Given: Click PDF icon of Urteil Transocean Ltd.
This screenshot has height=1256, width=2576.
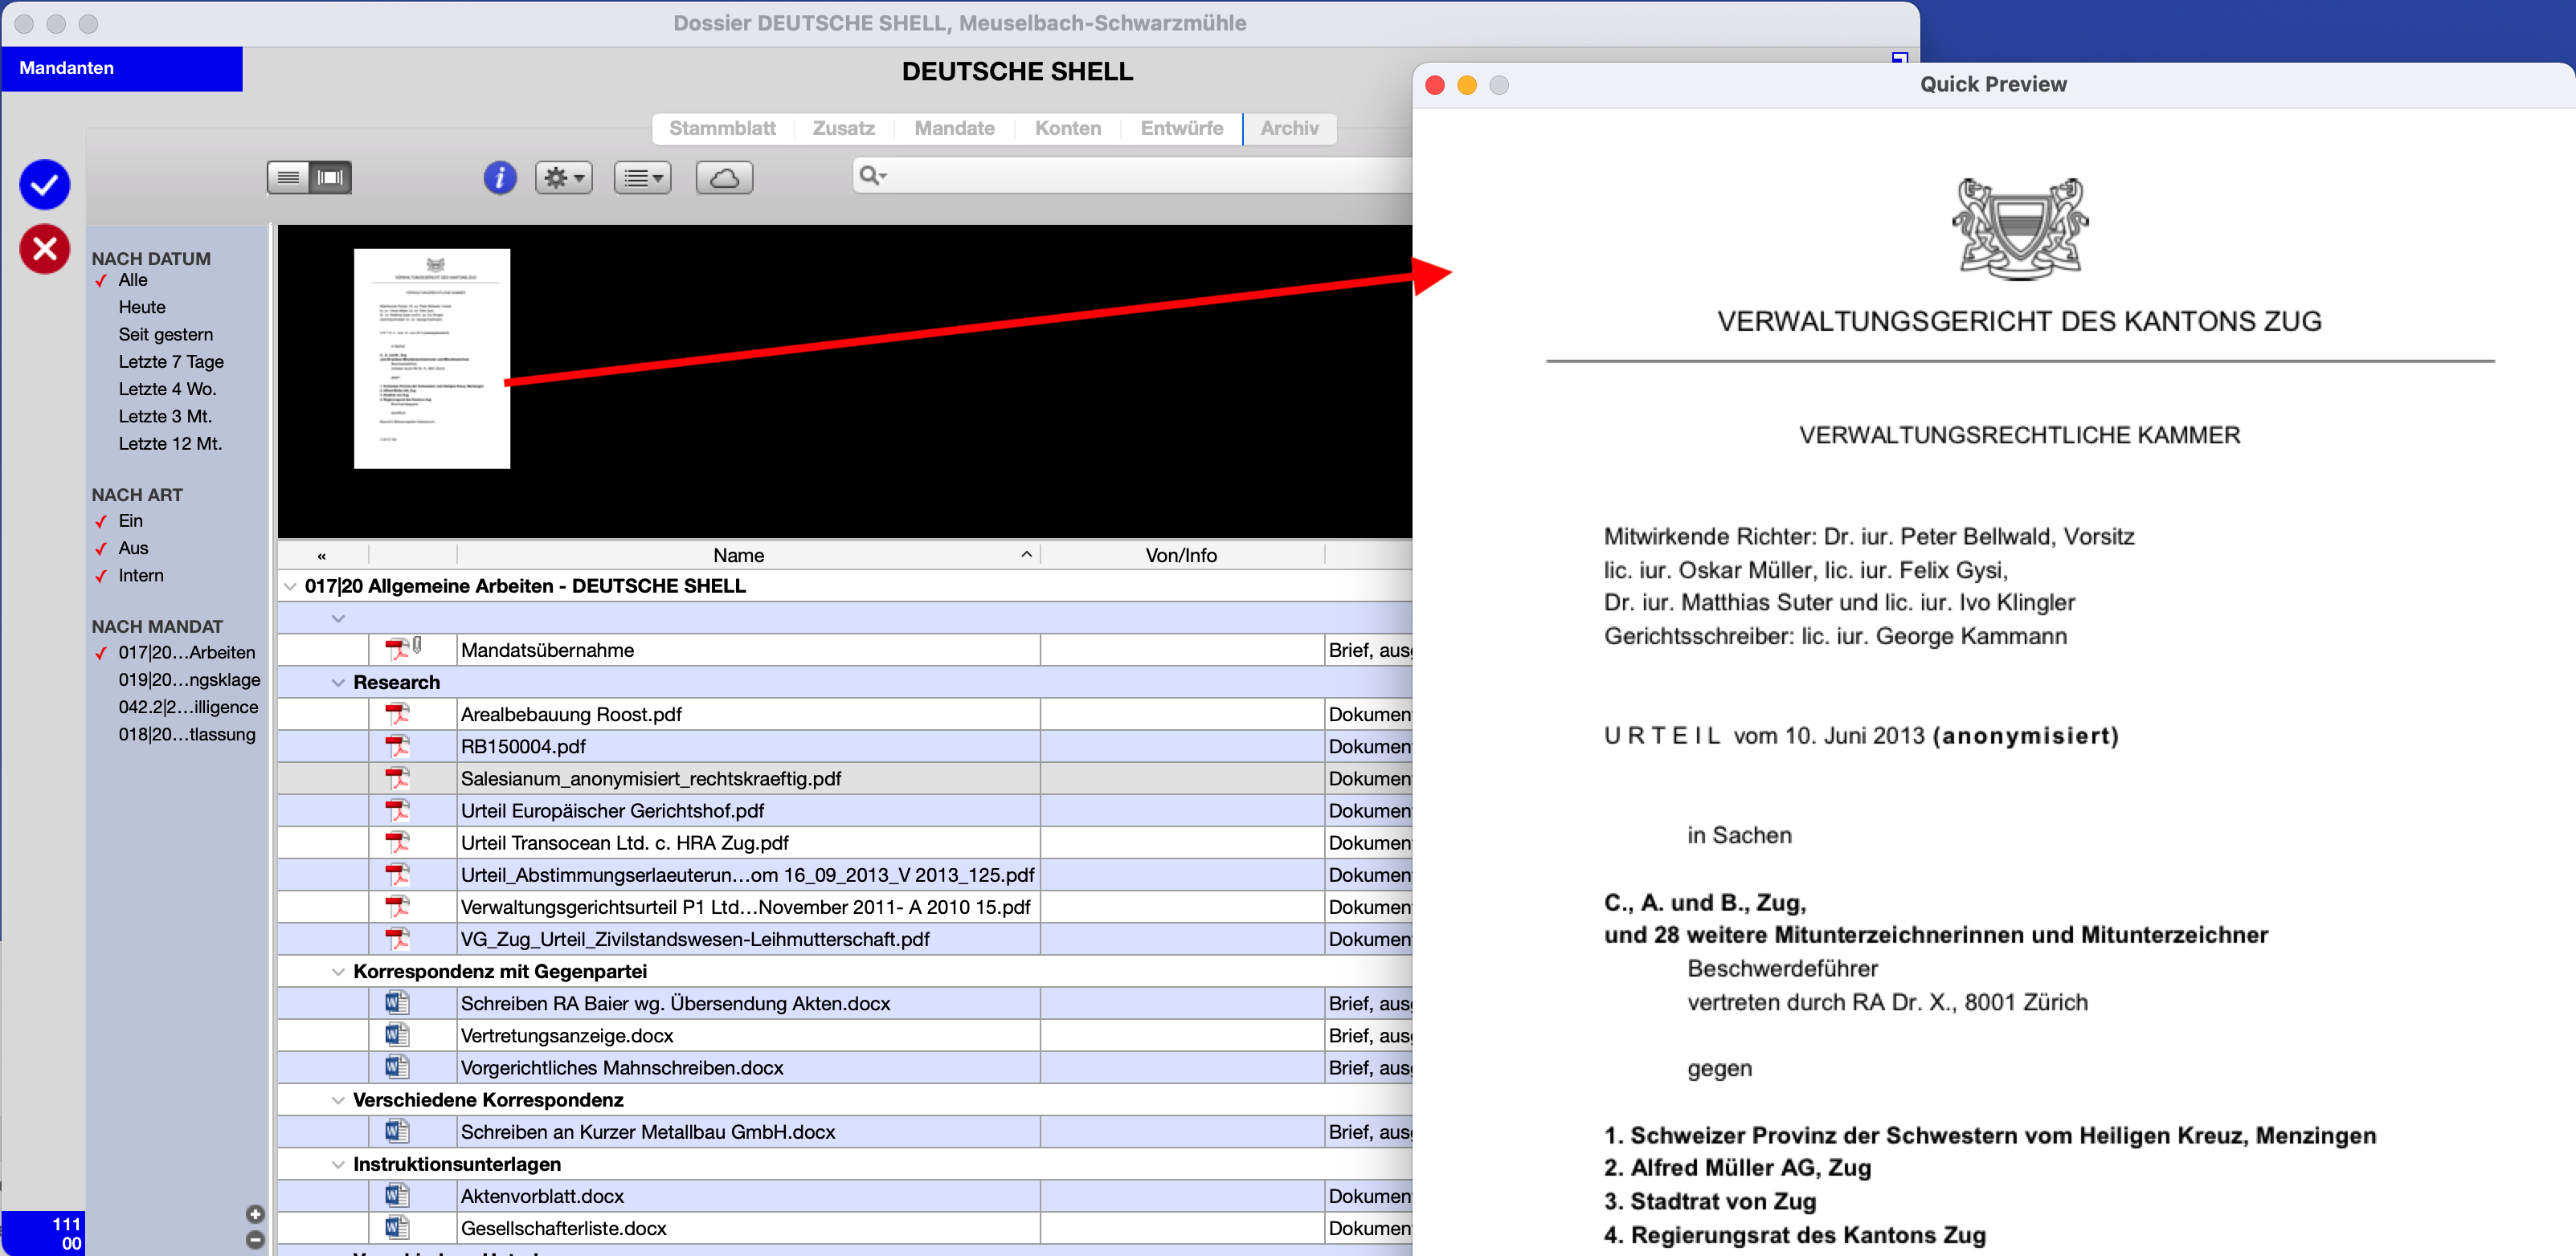Looking at the screenshot, I should [397, 842].
